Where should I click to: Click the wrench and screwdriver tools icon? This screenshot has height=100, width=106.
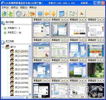click(x=25, y=14)
